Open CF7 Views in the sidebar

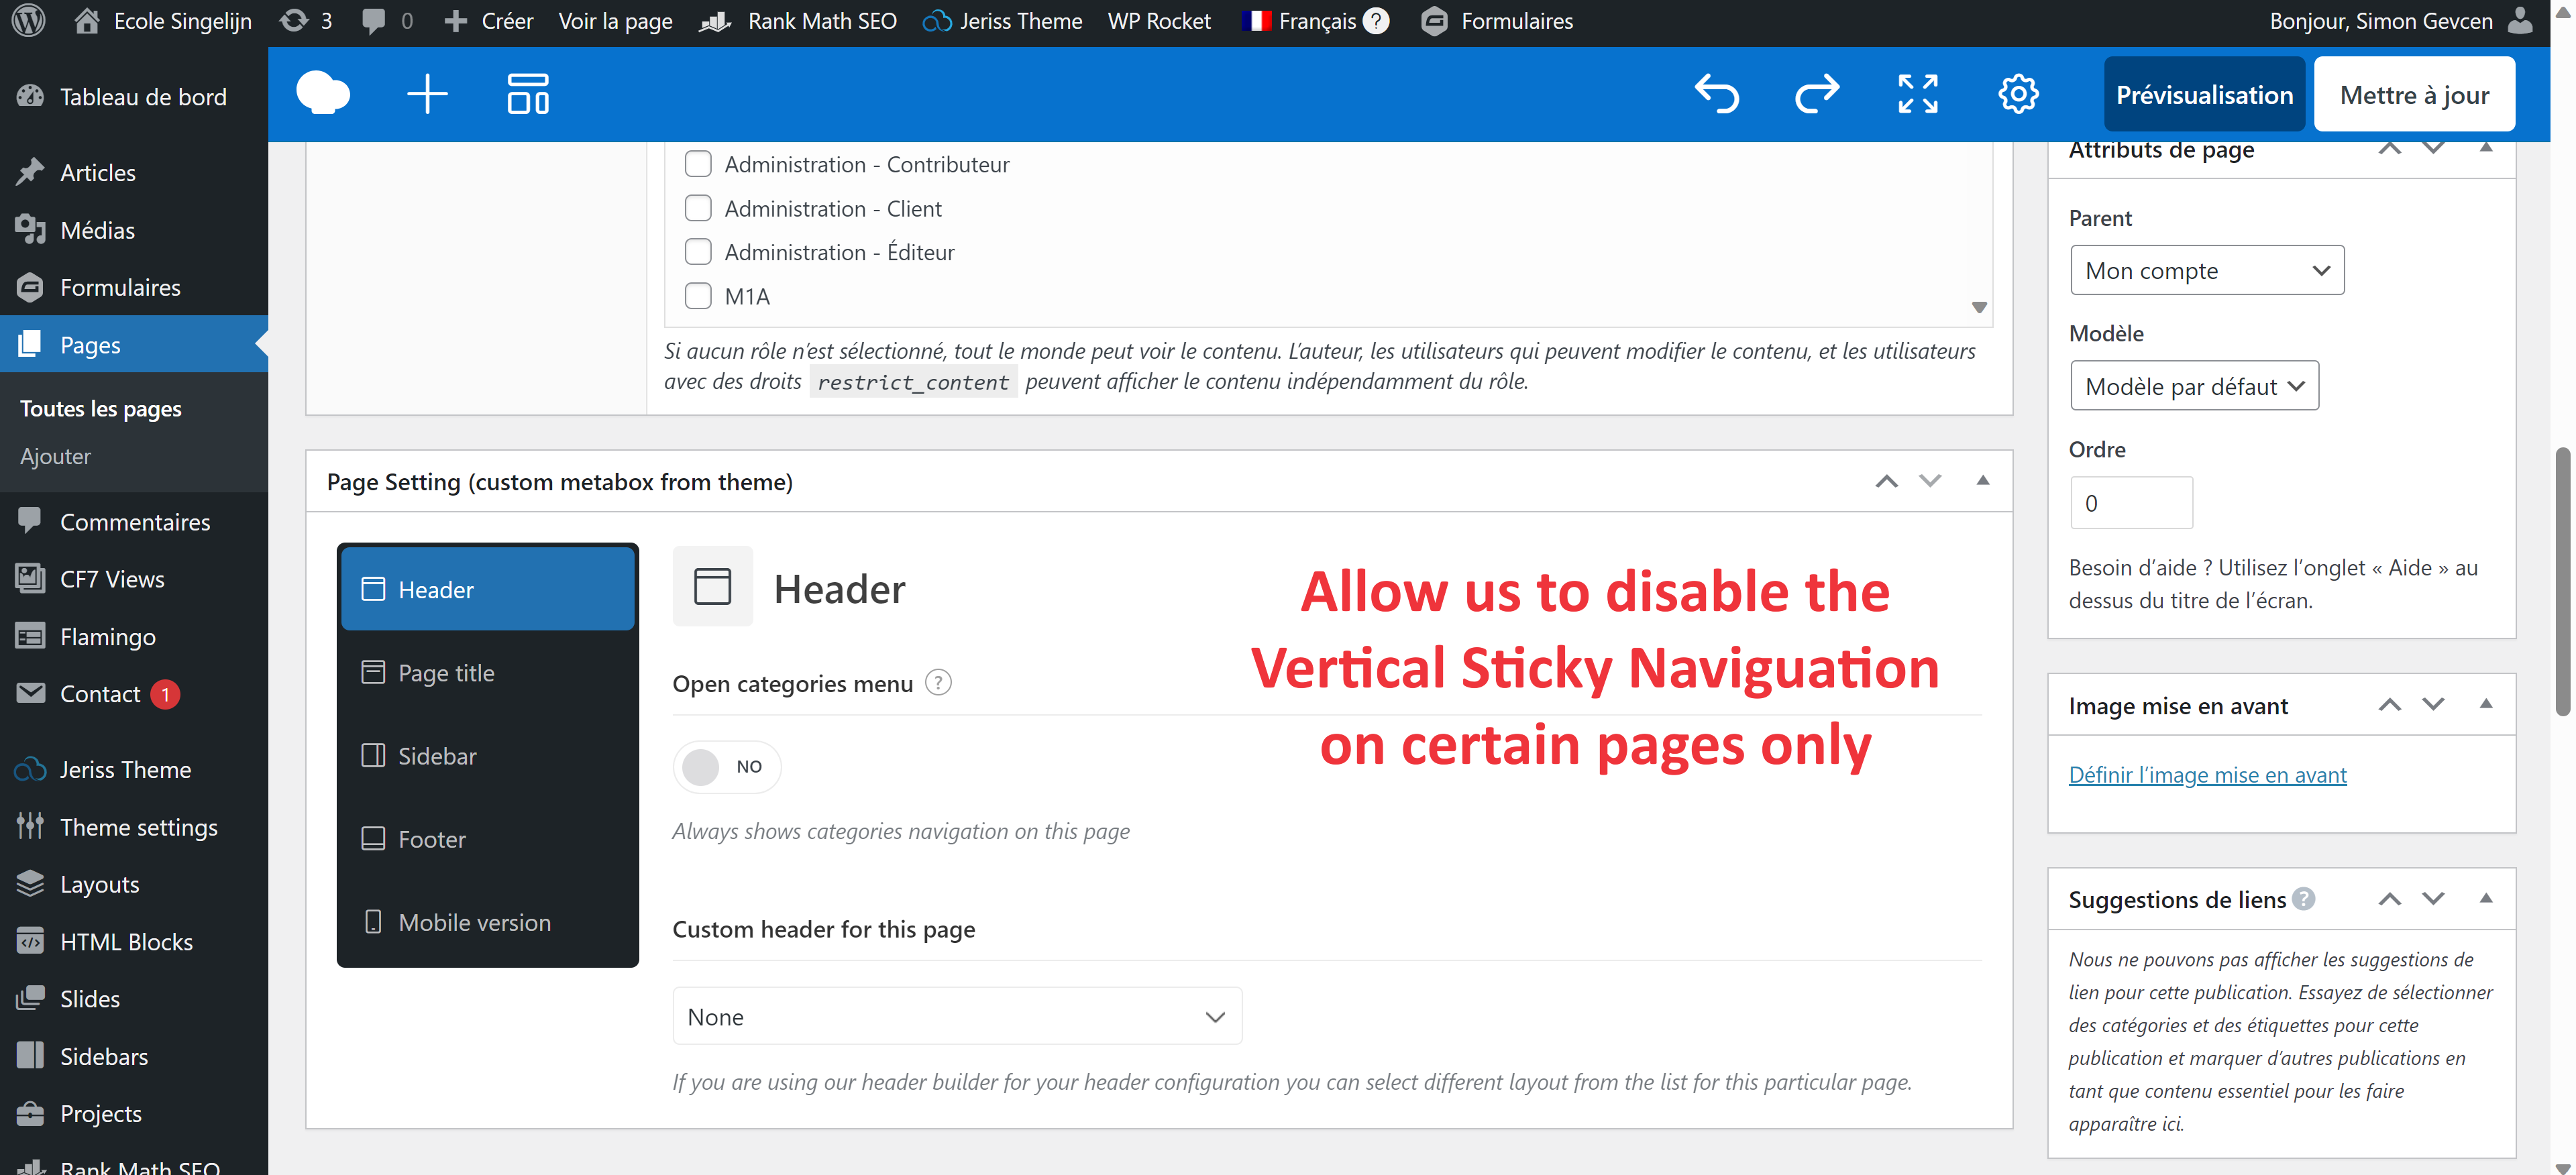pyautogui.click(x=134, y=579)
